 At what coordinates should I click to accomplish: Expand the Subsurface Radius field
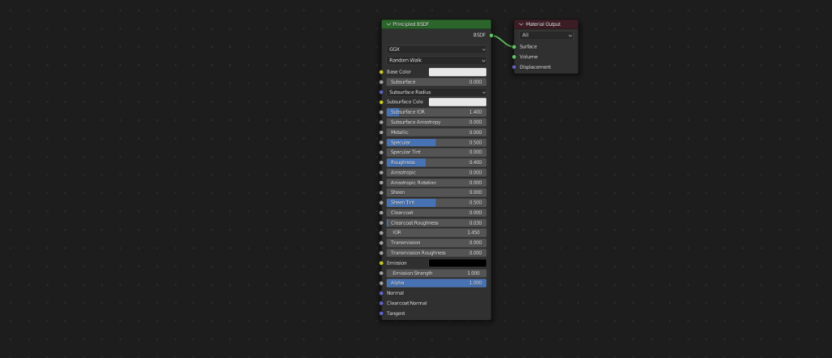click(436, 93)
